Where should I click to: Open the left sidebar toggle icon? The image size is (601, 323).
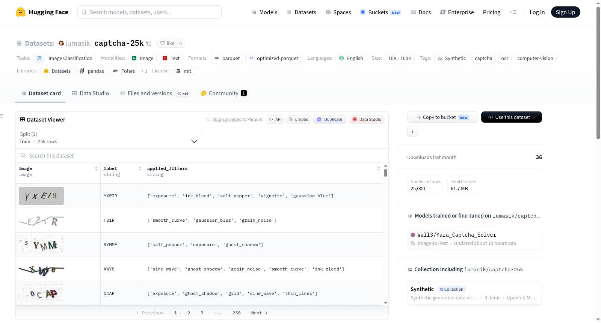[x=2, y=116]
